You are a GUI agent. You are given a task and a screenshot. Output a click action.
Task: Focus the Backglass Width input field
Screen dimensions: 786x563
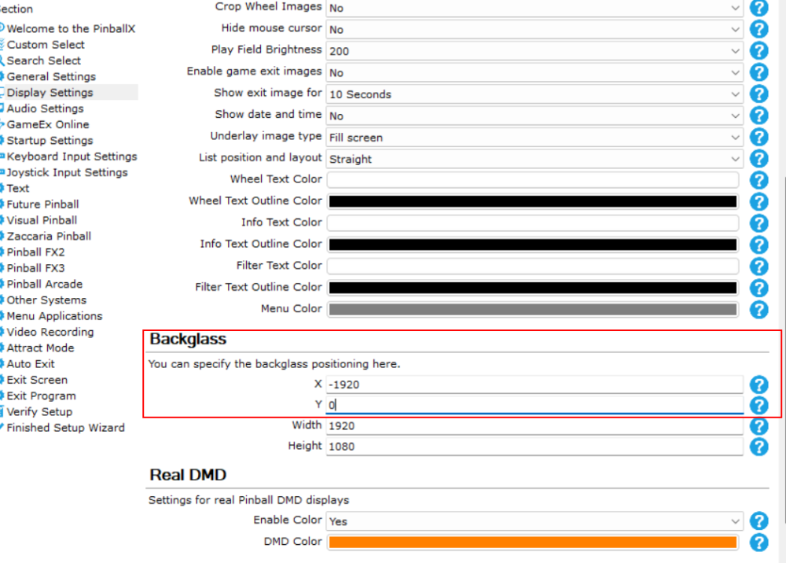[x=534, y=425]
